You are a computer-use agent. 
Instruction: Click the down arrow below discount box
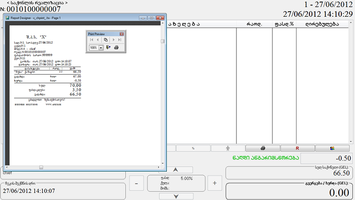[176, 196]
